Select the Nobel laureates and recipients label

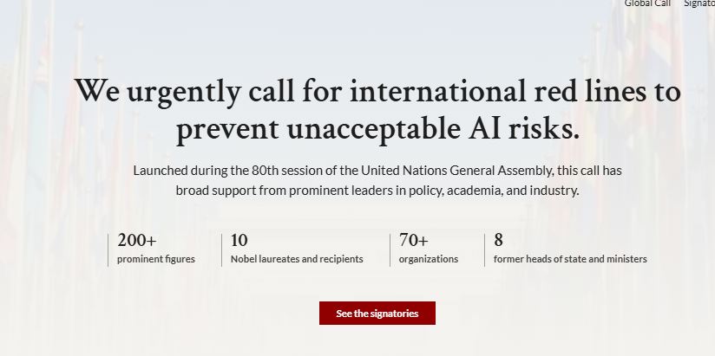tap(297, 259)
